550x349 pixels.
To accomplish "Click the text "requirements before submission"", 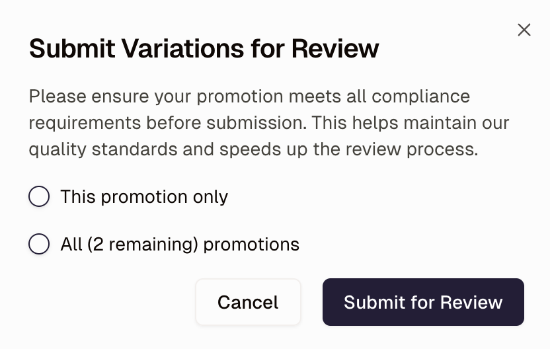I will point(167,123).
